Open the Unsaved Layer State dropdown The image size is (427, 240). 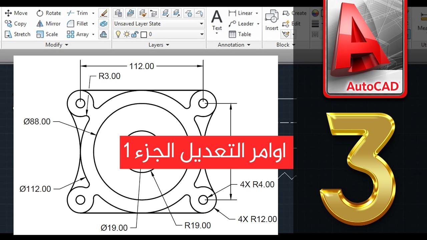coord(159,24)
